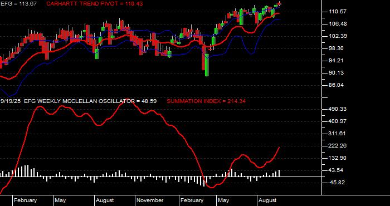The image size is (390, 206).
Task: Click the EFG = 113.67 price label
Action: coord(18,4)
